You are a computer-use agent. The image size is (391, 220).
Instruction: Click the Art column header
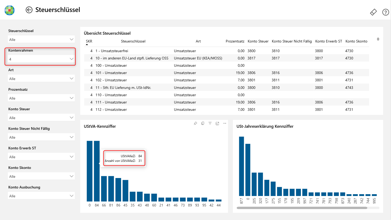click(x=198, y=41)
